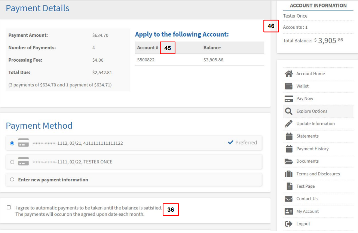Click the Update Information pencil icon

(288, 124)
